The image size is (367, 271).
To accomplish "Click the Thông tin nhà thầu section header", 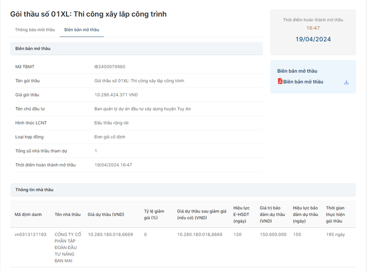I will [34, 189].
